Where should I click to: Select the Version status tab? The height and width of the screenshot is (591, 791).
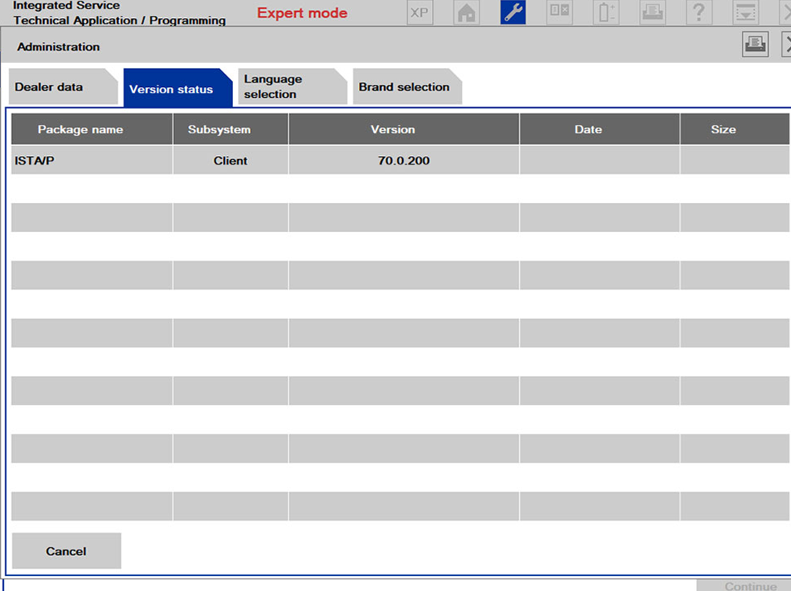[178, 88]
